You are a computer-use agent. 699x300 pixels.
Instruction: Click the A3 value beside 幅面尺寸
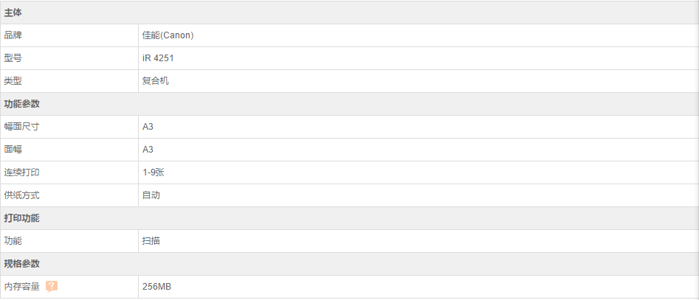point(148,127)
